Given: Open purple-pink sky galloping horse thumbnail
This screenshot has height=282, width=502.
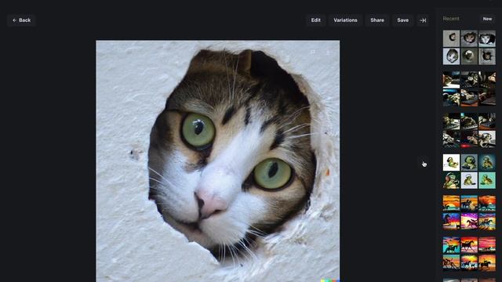Looking at the screenshot, I should tap(469, 222).
